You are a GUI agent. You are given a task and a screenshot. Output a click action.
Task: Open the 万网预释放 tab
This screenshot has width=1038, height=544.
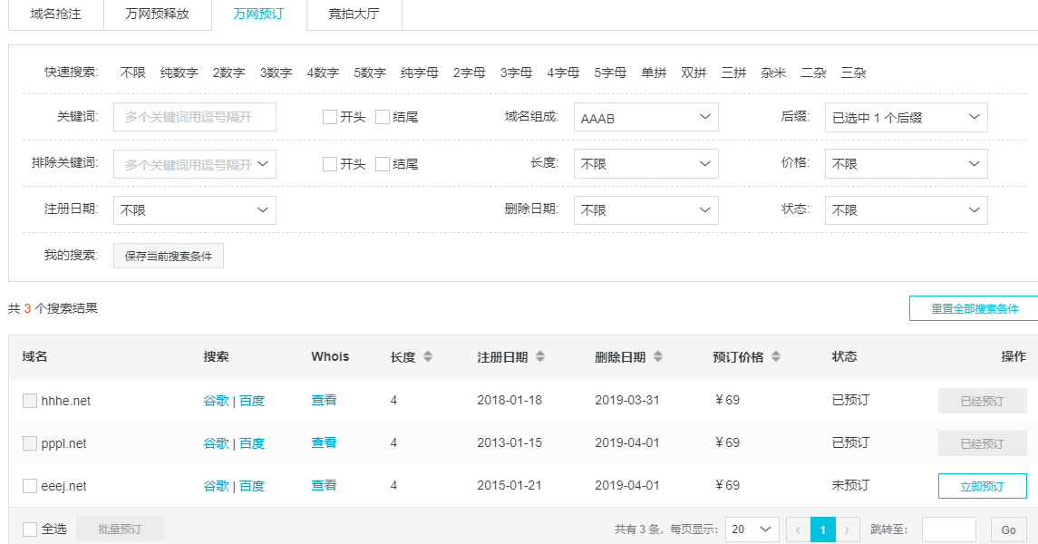click(157, 15)
